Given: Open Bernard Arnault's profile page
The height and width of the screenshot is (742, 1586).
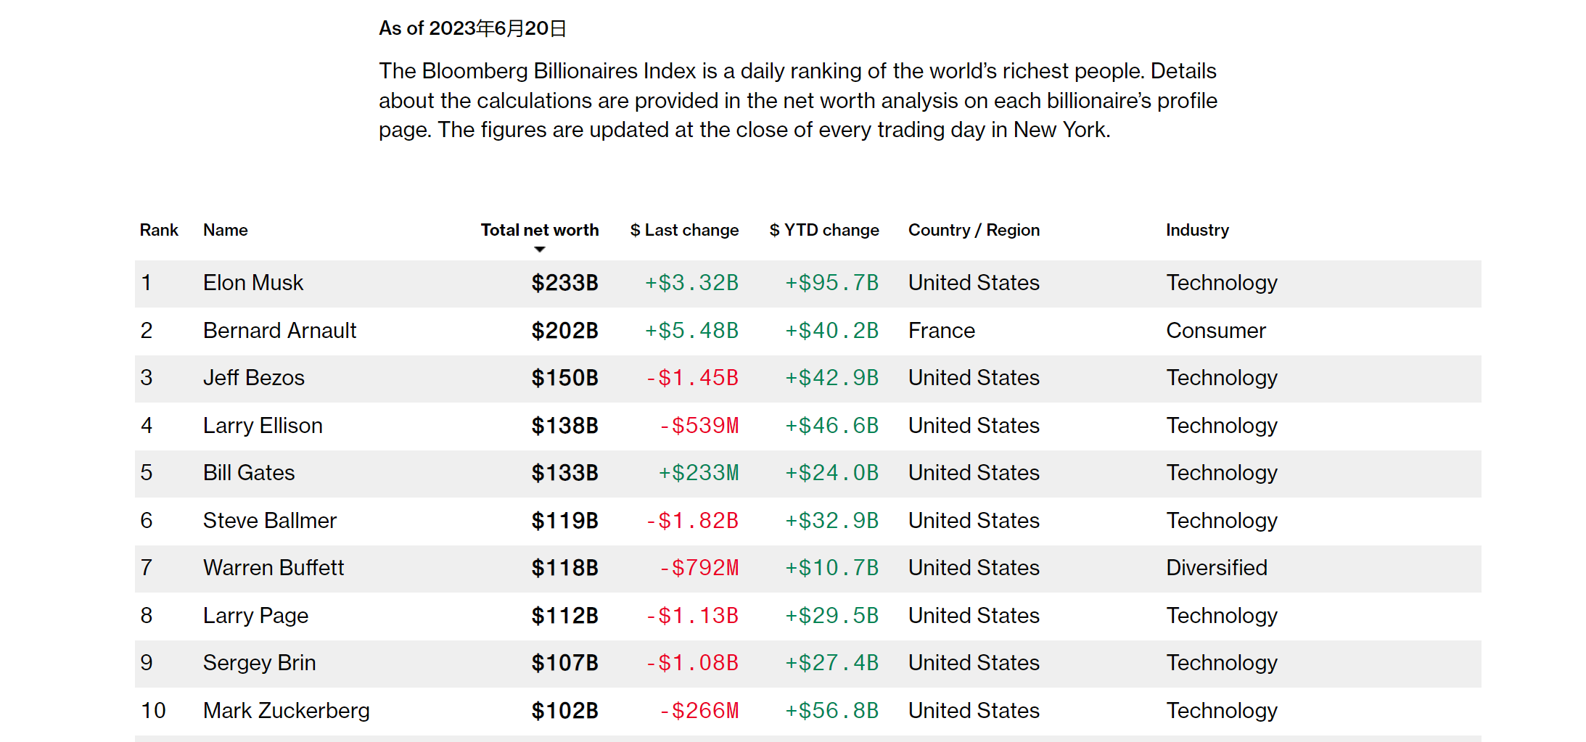Looking at the screenshot, I should tap(279, 331).
